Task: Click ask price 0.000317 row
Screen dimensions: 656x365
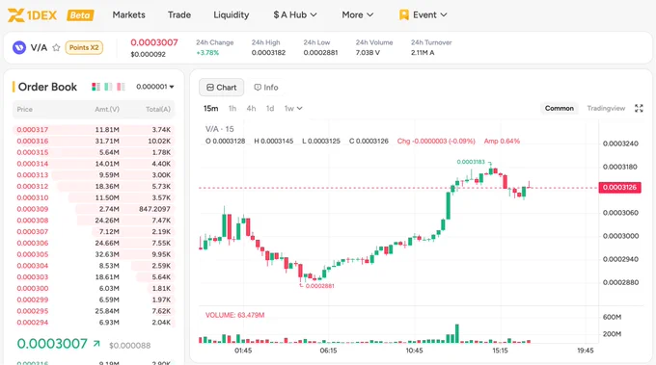Action: point(94,130)
